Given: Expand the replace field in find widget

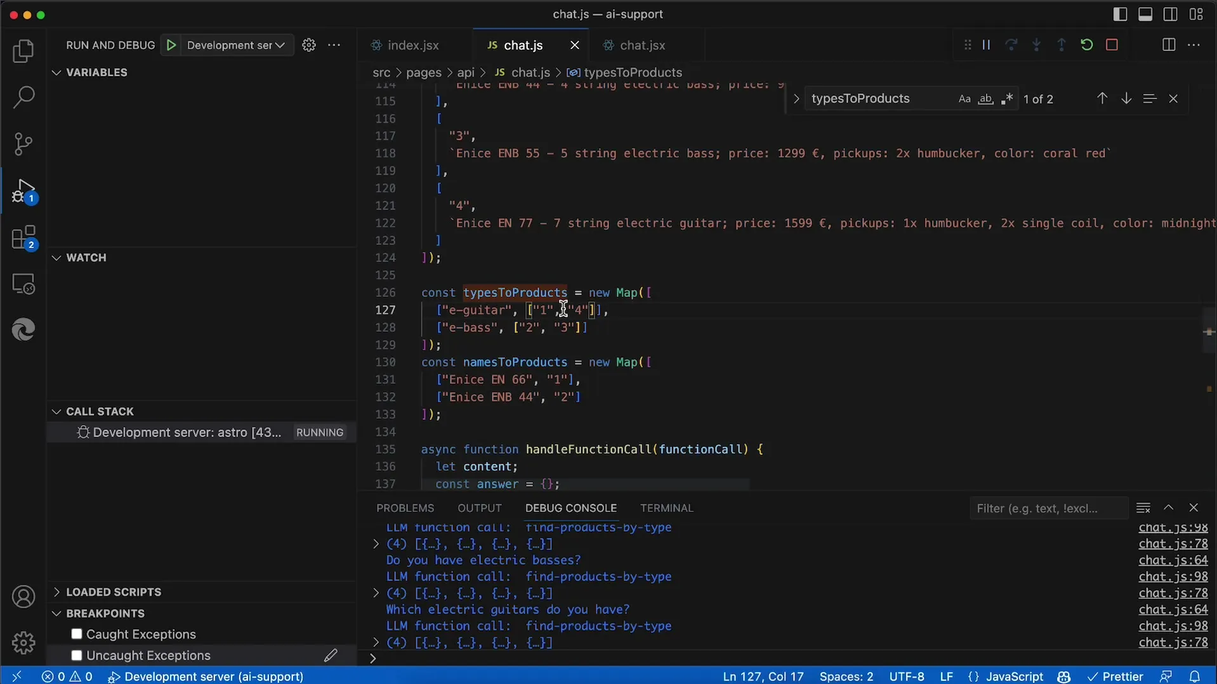Looking at the screenshot, I should coord(796,99).
